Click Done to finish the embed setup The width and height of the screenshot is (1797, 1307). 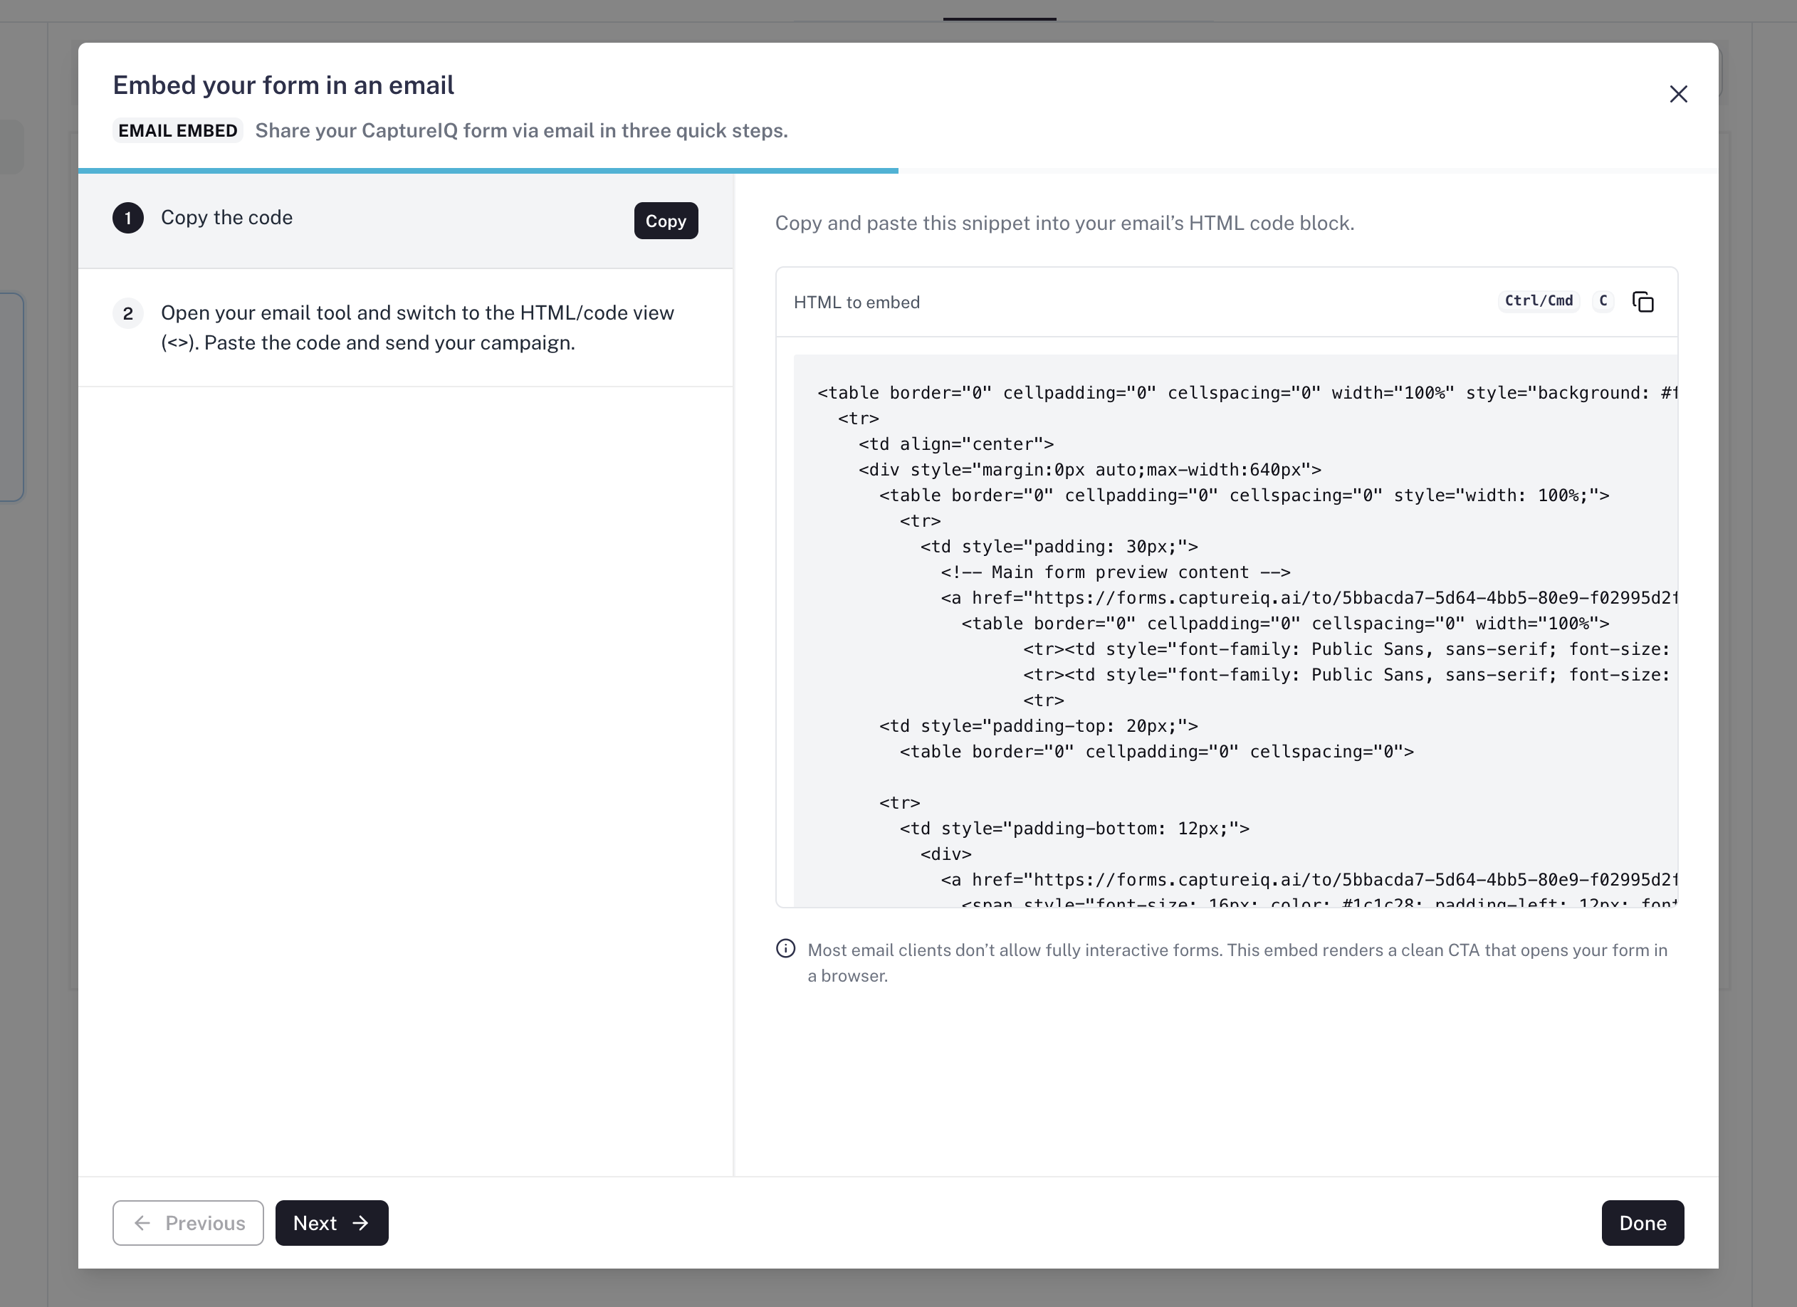pyautogui.click(x=1642, y=1222)
